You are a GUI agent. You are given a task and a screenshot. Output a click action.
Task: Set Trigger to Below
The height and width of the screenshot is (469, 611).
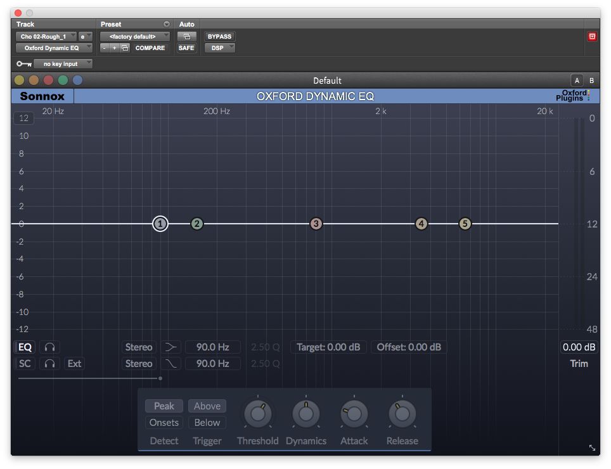pos(207,422)
